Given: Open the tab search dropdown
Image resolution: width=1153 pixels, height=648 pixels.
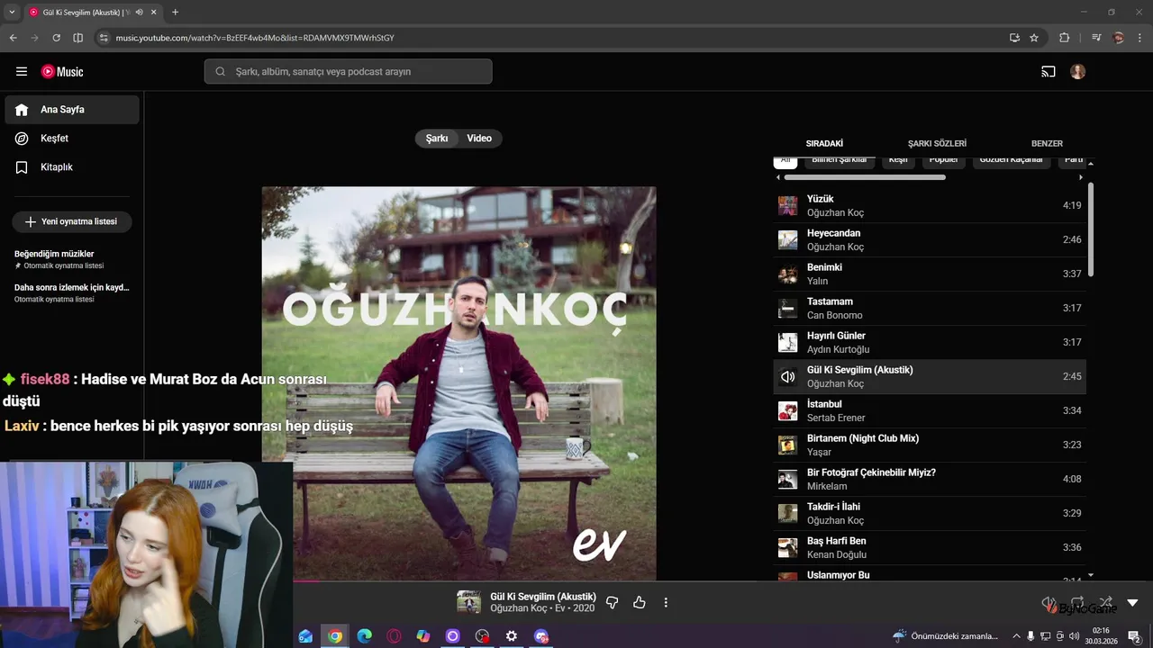Looking at the screenshot, I should tap(12, 12).
